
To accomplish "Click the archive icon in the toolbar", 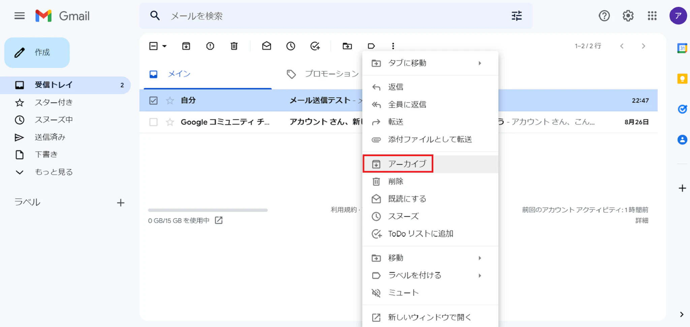I will 186,46.
